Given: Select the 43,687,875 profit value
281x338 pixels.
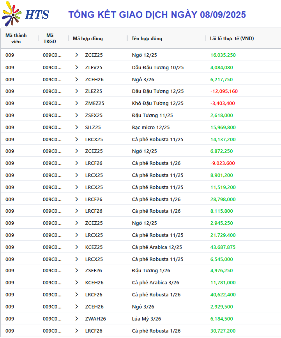Looking at the screenshot, I should 223,247.
